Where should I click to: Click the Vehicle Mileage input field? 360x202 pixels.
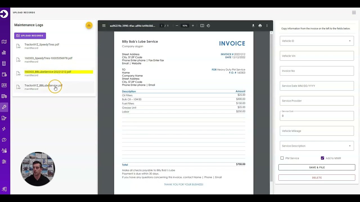coord(317,131)
